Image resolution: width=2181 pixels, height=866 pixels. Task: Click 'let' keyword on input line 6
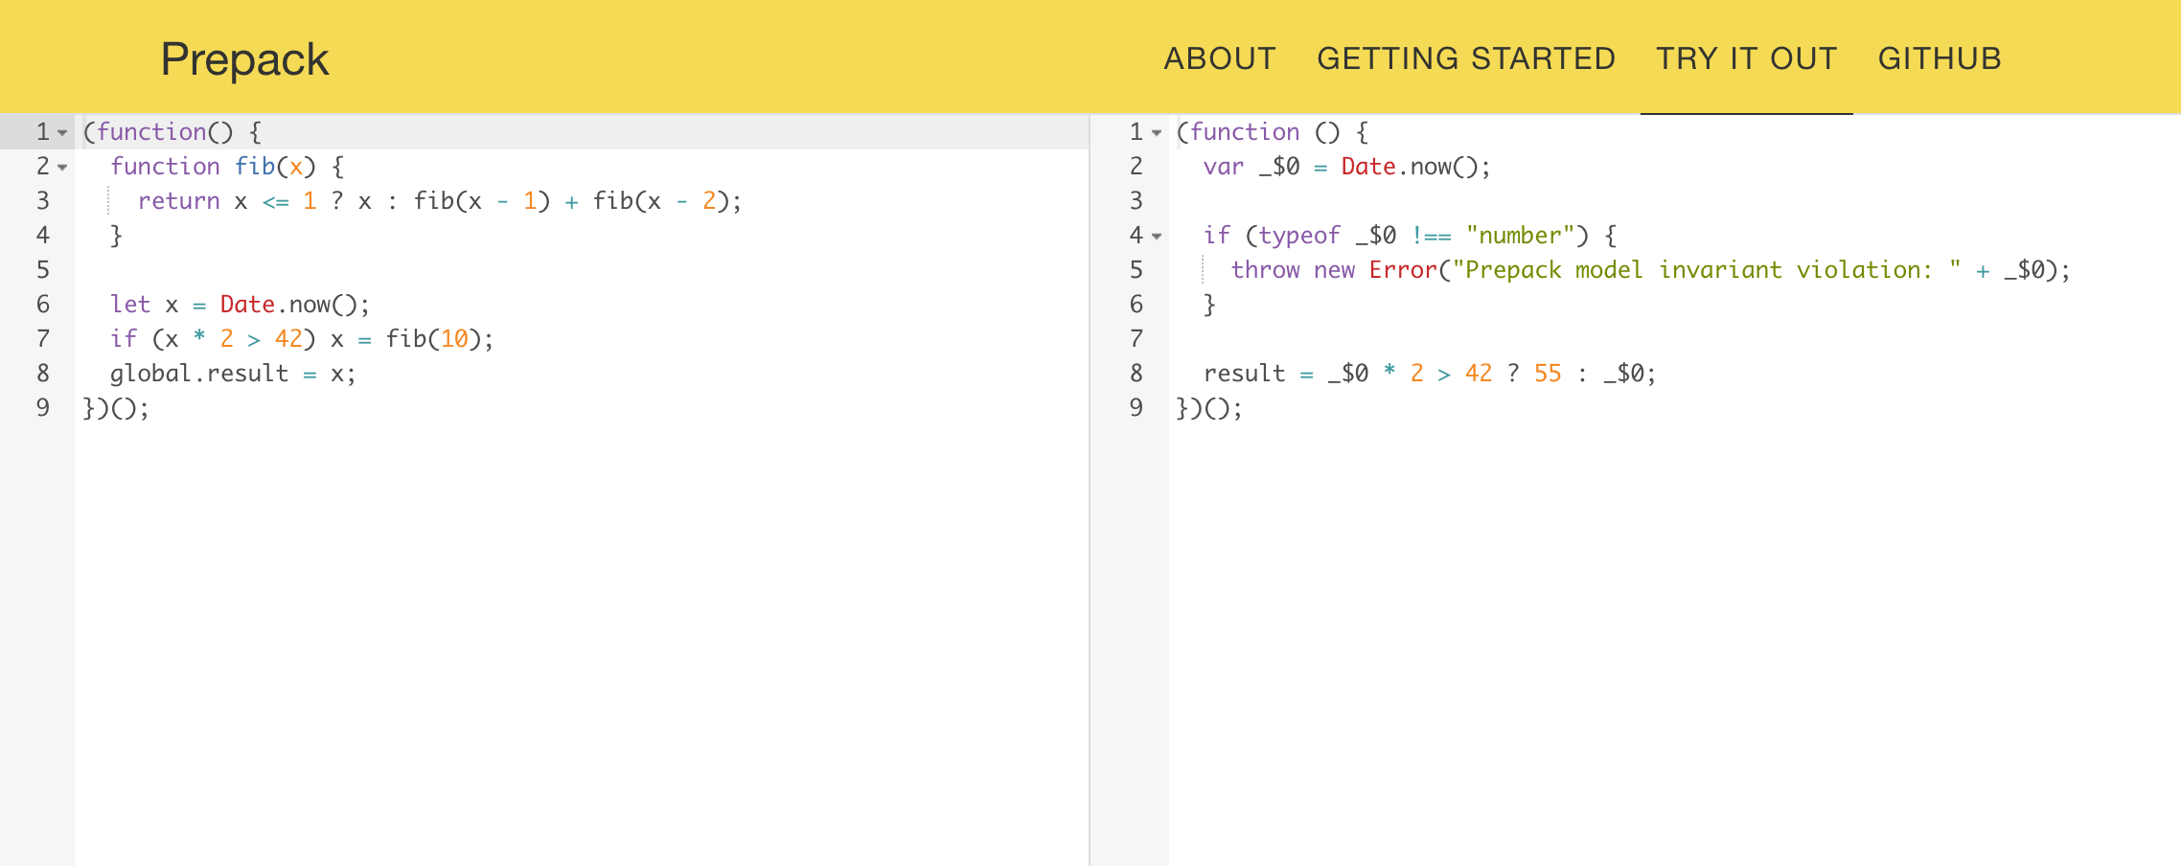tap(130, 305)
